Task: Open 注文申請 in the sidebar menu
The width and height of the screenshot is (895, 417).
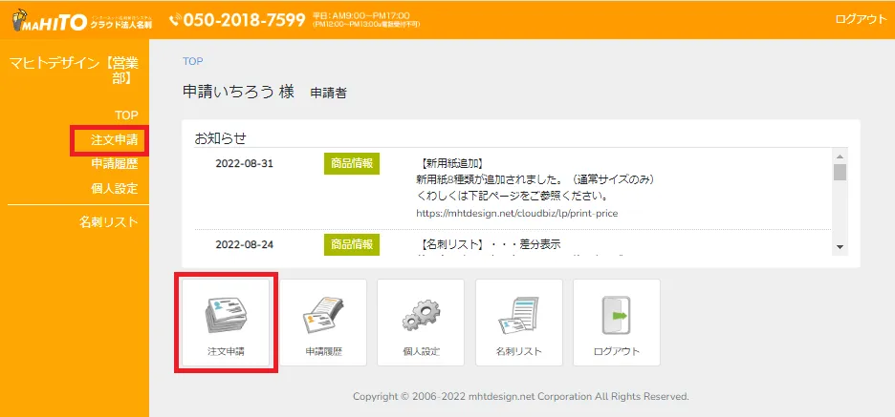Action: click(x=115, y=139)
